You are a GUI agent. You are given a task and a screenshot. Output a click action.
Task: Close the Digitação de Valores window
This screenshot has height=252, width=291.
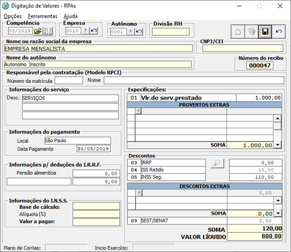coord(280,6)
